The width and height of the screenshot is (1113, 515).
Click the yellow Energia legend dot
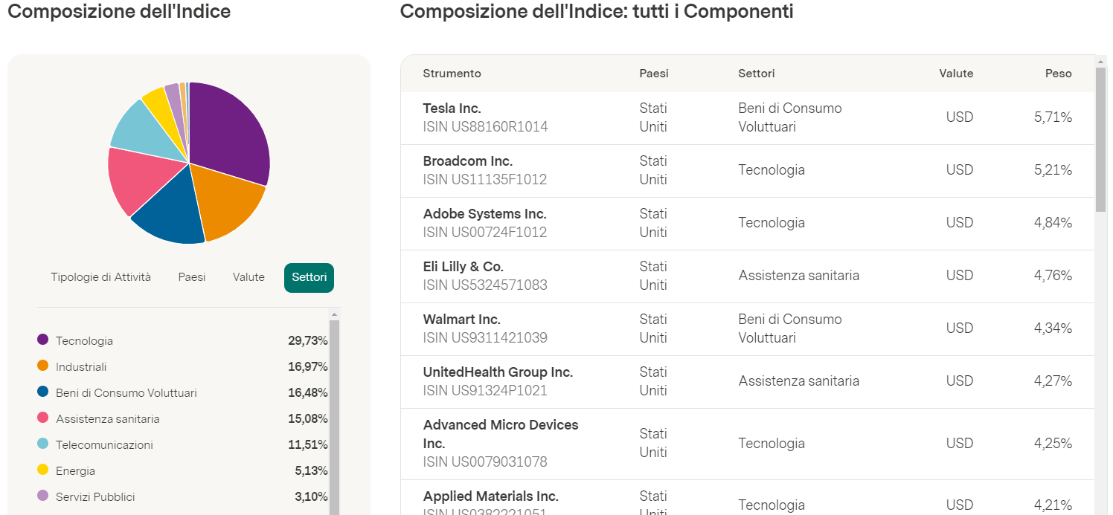(x=43, y=470)
